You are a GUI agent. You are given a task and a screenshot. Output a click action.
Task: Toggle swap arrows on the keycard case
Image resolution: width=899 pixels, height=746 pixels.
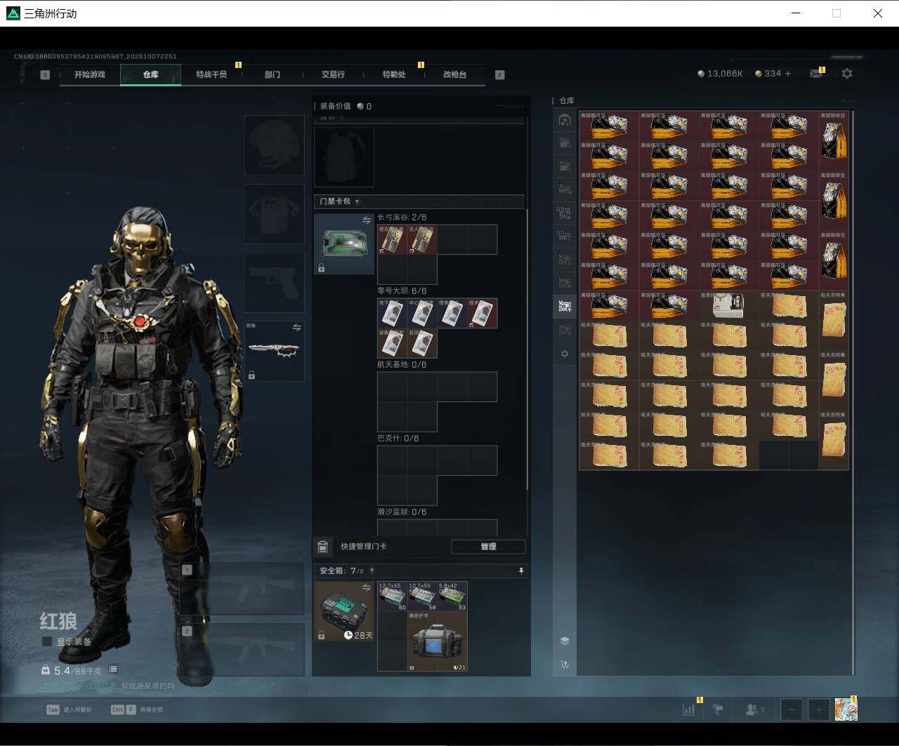(366, 220)
